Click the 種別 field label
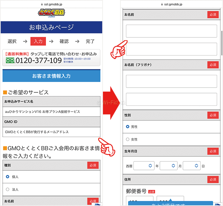Image resolution: width=223 pixels, height=206 pixels. pos(8,165)
